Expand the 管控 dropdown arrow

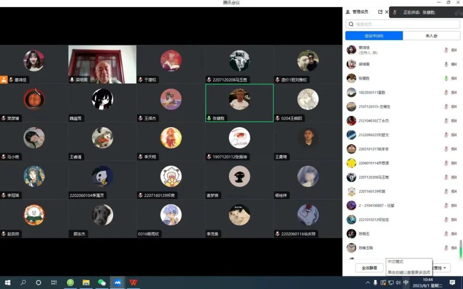click(445, 268)
